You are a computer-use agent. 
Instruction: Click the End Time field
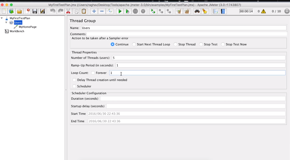click(187, 121)
